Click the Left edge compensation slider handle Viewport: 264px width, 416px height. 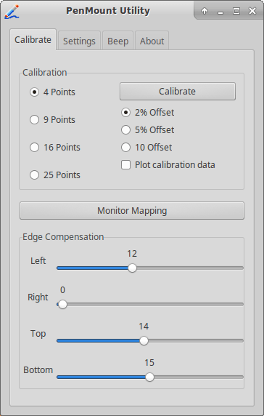tap(132, 268)
